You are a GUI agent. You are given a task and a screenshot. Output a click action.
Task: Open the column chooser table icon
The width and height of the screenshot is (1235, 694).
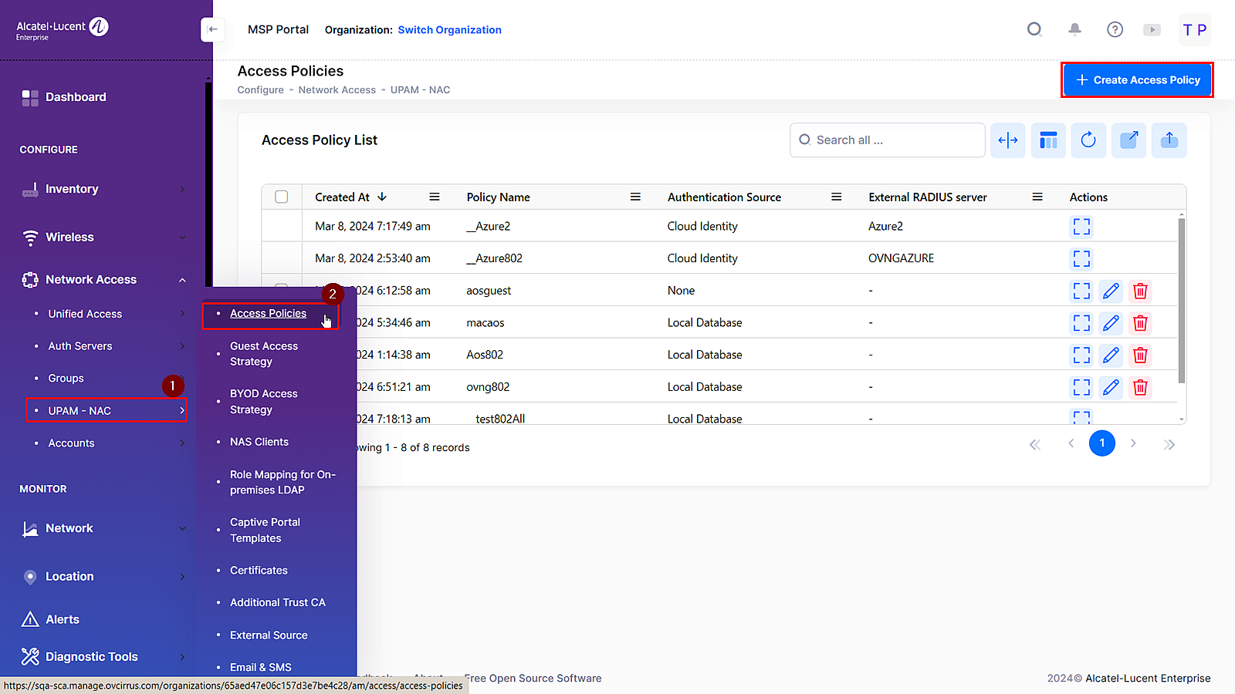click(1048, 140)
